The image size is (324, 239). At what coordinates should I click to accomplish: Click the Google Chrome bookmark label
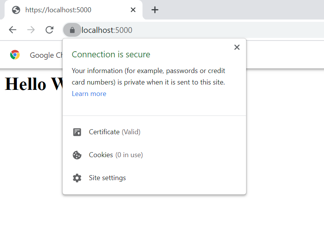pos(46,55)
